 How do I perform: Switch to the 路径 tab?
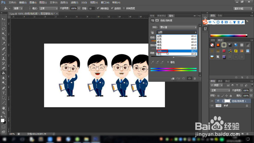coord(227,81)
